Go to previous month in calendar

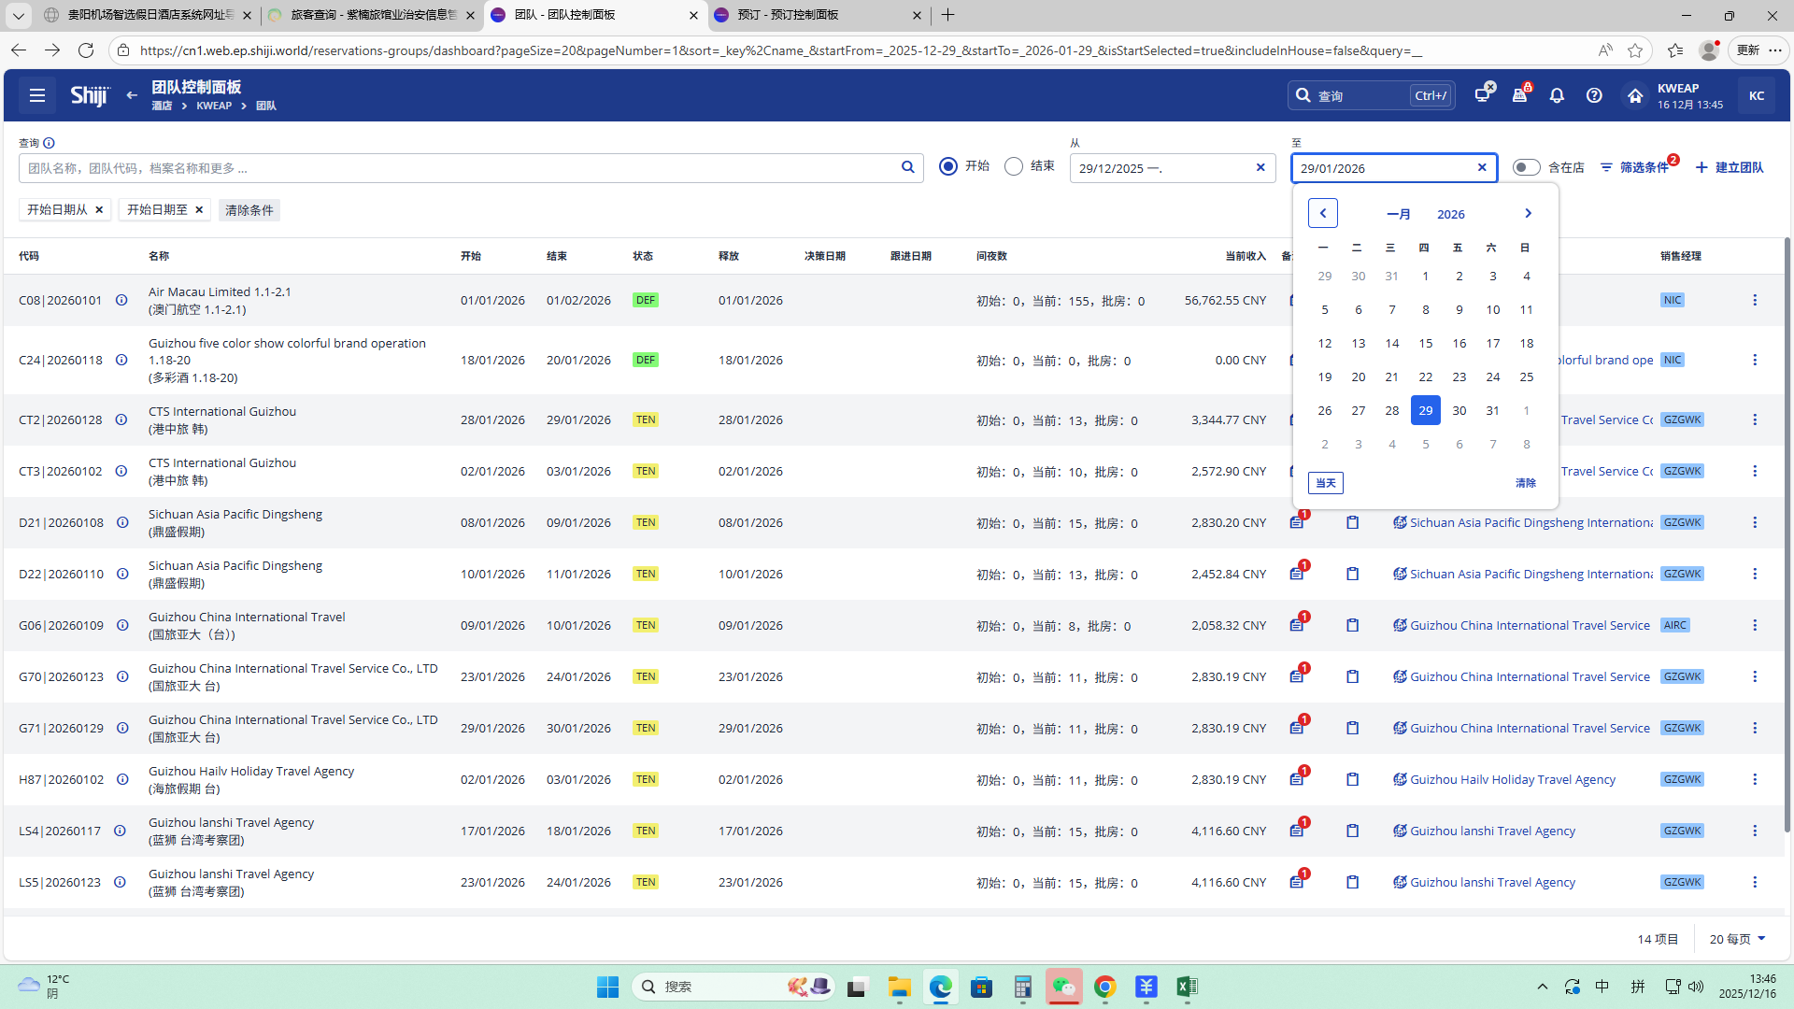coord(1323,213)
